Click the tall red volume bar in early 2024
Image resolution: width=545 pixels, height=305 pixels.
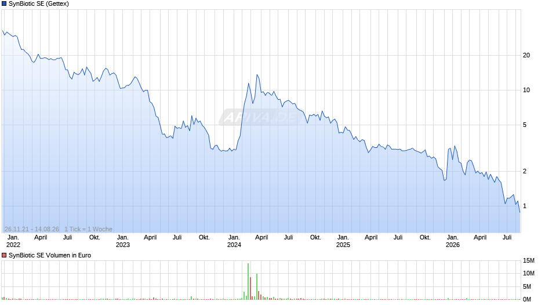pyautogui.click(x=250, y=288)
